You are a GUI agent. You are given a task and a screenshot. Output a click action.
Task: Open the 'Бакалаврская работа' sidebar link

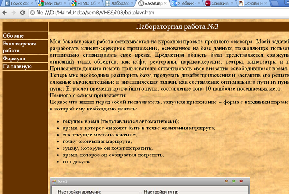tap(19, 47)
